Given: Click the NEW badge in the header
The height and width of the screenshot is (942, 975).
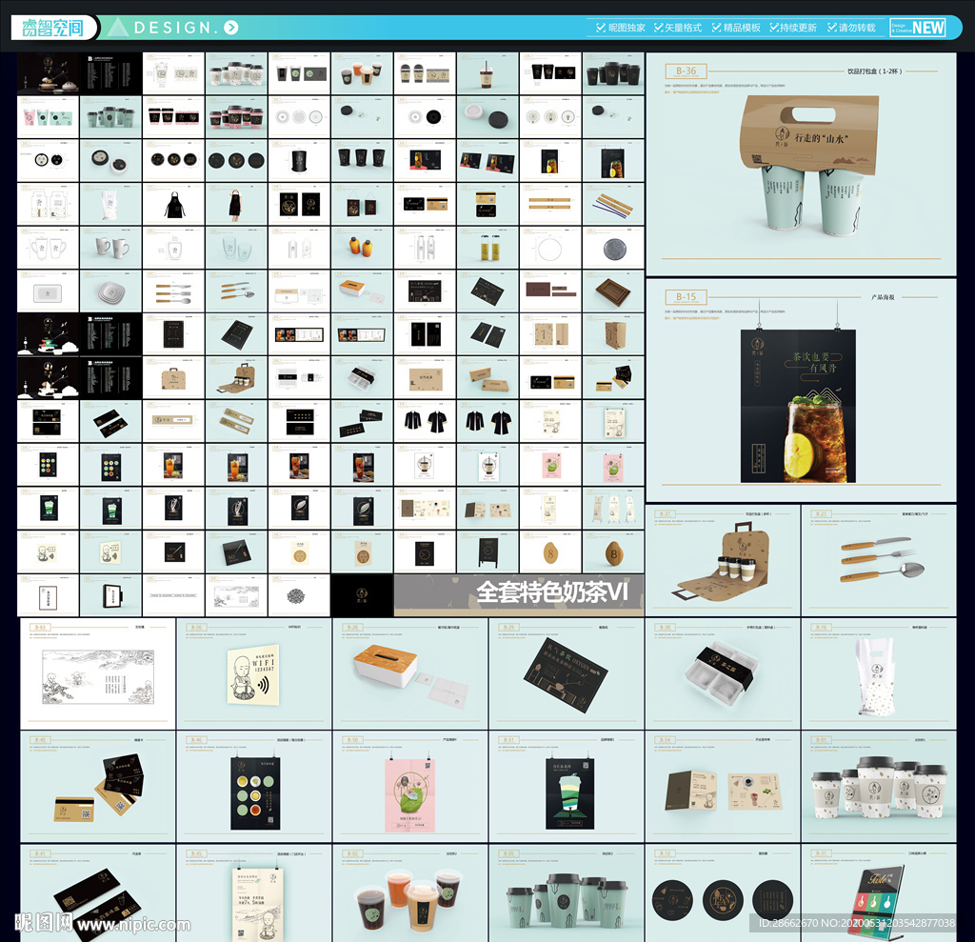Looking at the screenshot, I should (x=918, y=28).
